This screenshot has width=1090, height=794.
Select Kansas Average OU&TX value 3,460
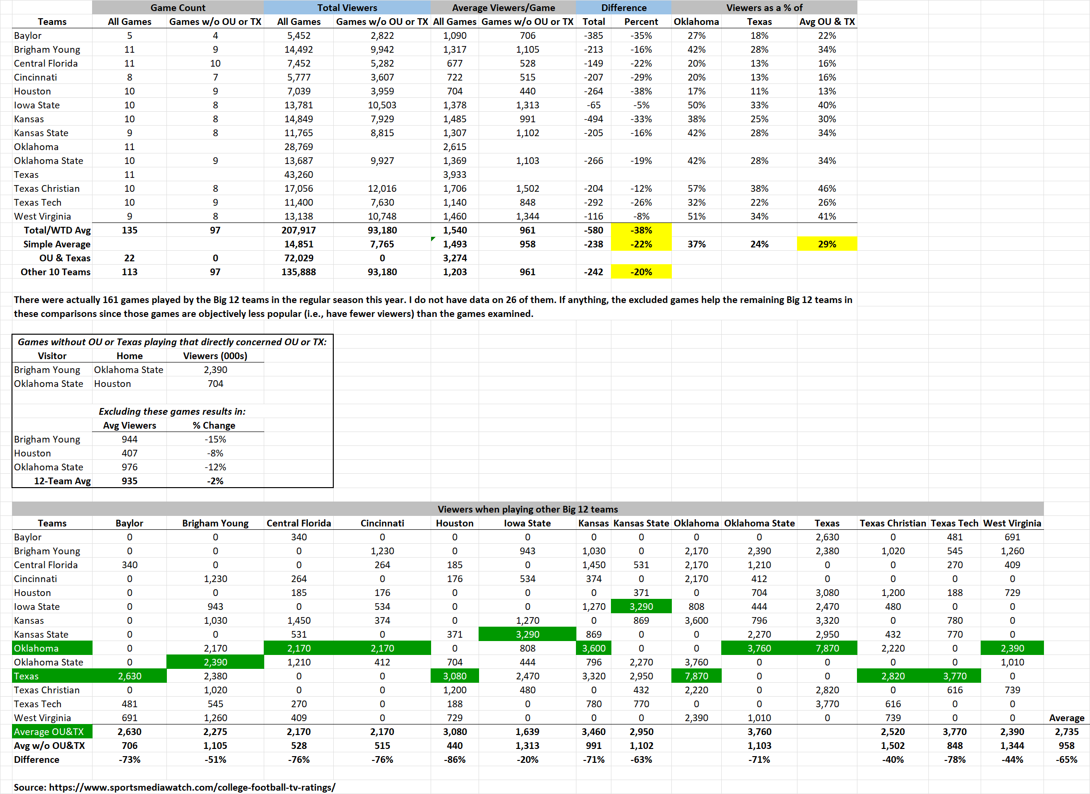click(x=594, y=732)
